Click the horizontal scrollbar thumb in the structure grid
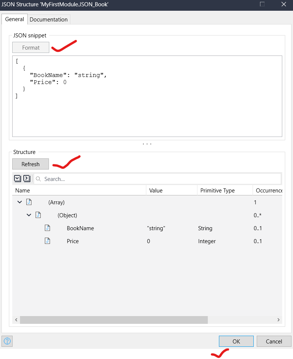The image size is (293, 359). 114,320
